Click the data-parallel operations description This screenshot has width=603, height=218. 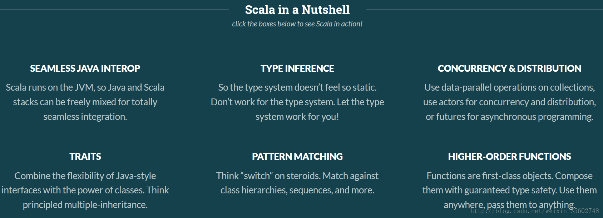509,102
